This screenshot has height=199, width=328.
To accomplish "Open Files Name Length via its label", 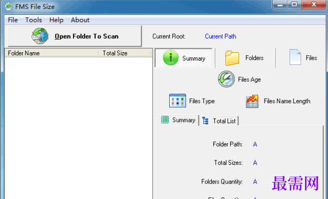I will pyautogui.click(x=287, y=101).
